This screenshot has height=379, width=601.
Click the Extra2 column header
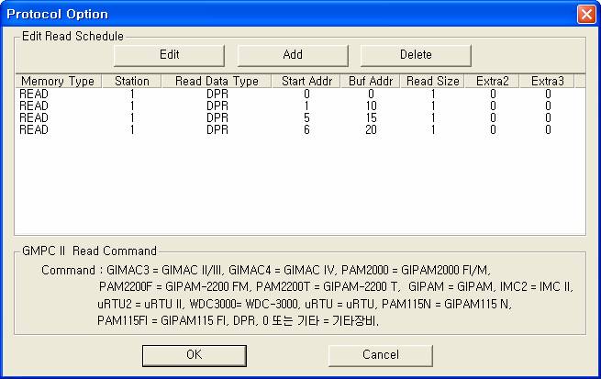pyautogui.click(x=493, y=82)
